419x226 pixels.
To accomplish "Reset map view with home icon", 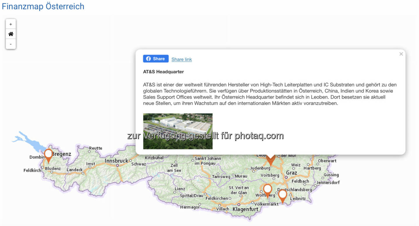I will (11, 34).
